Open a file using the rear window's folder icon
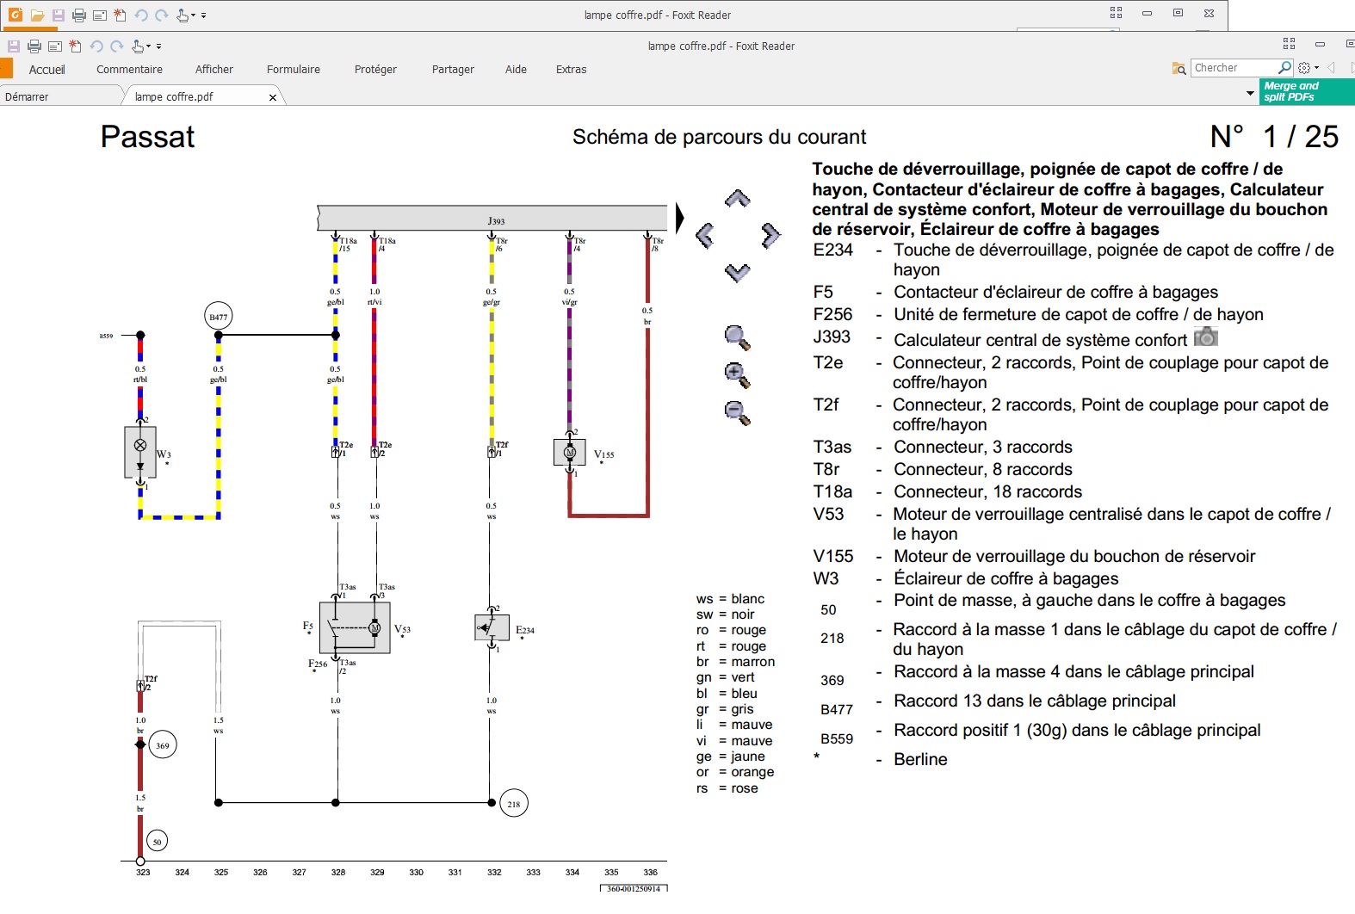This screenshot has width=1355, height=914. click(37, 15)
